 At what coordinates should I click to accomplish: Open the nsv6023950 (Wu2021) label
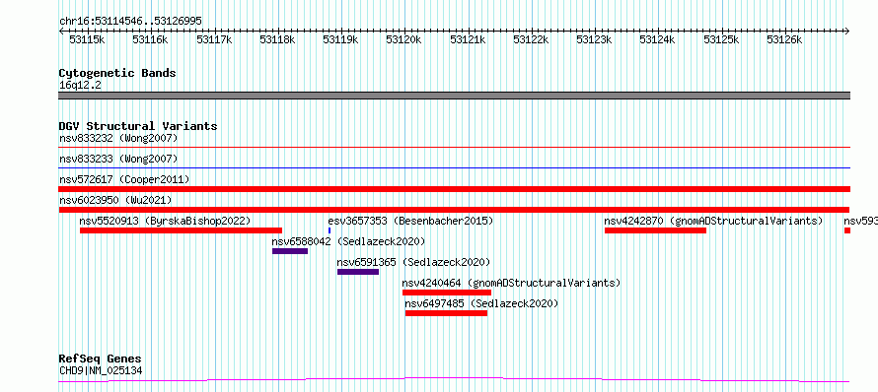[115, 200]
